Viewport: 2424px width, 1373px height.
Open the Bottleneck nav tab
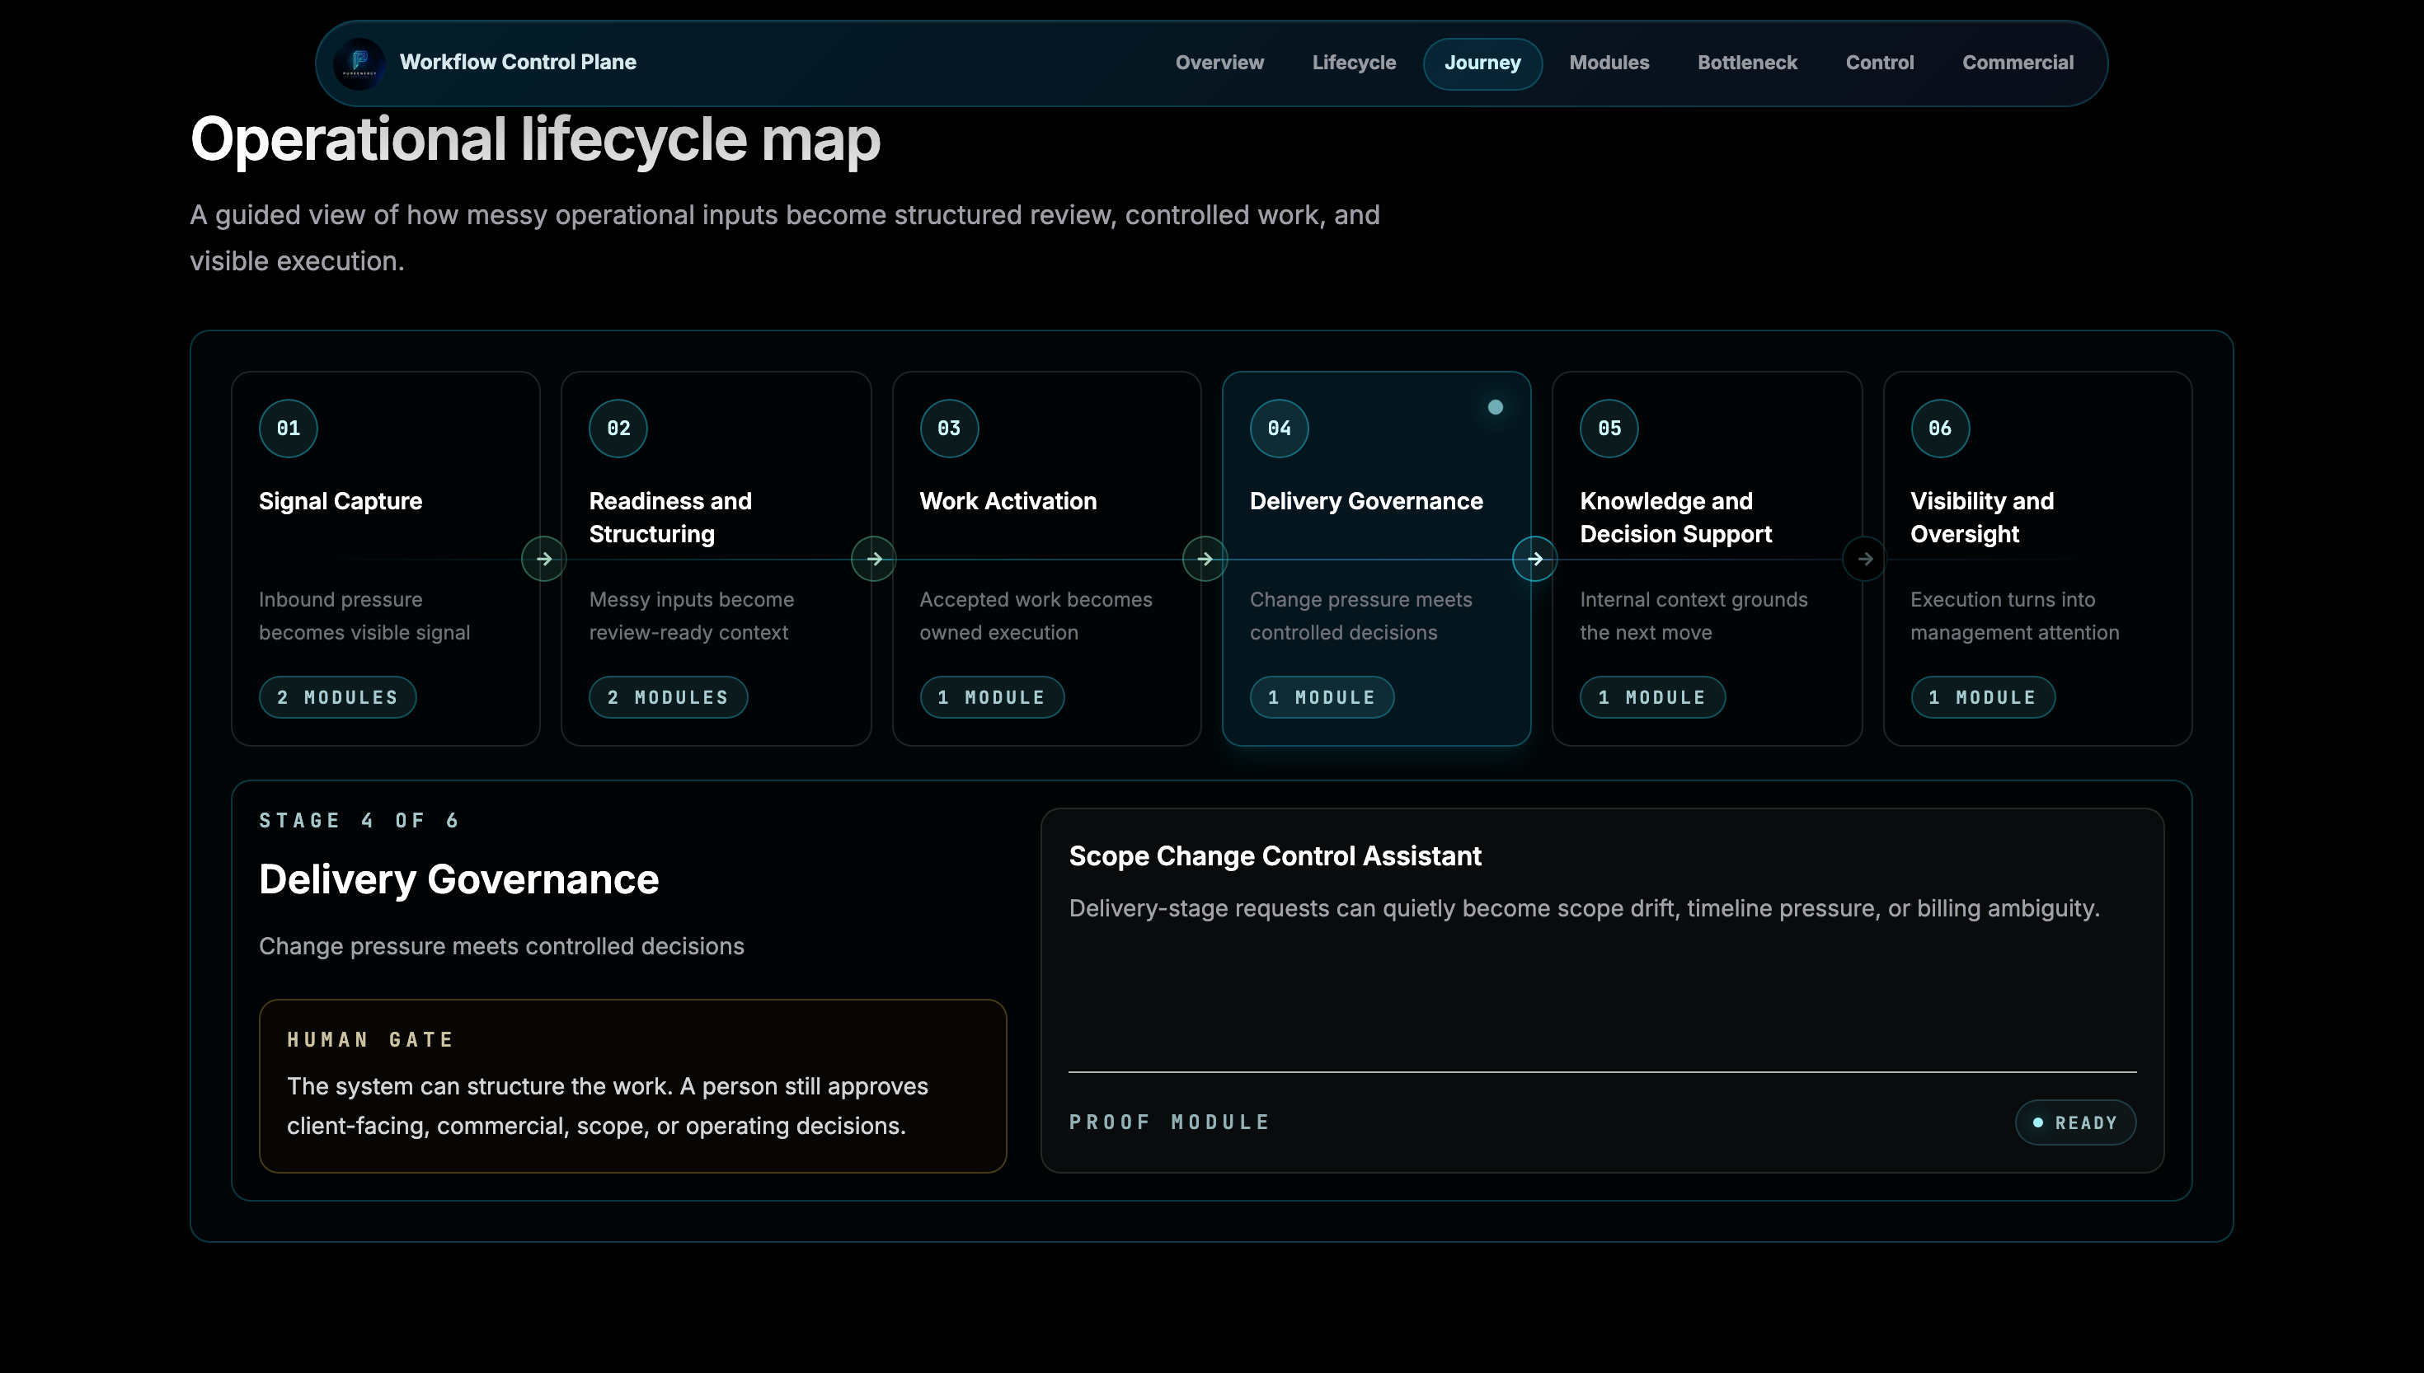(x=1748, y=63)
